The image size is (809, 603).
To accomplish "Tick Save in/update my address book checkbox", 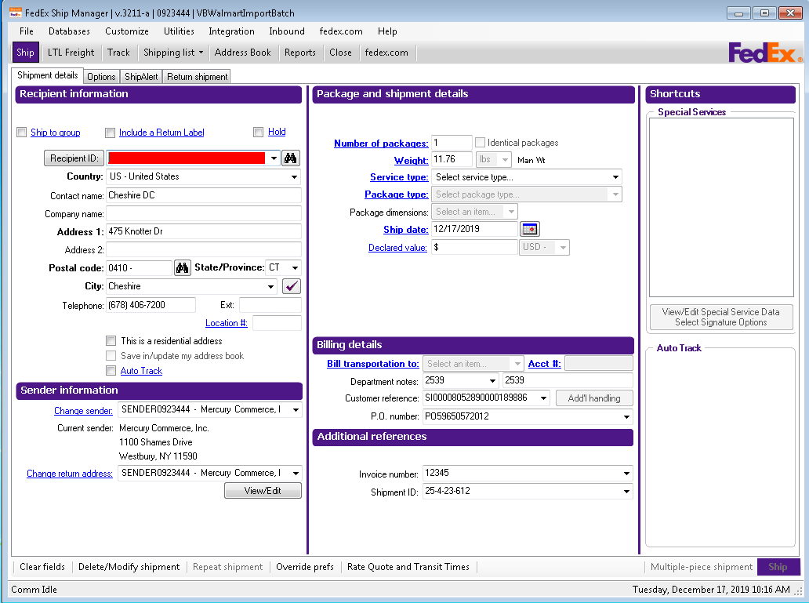I will [x=111, y=356].
